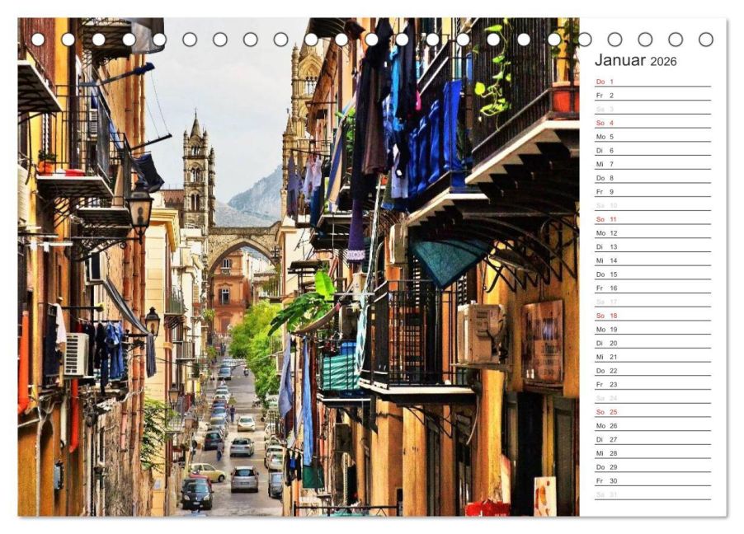
Task: Click the Januar 2026 month heading
Action: (x=635, y=60)
